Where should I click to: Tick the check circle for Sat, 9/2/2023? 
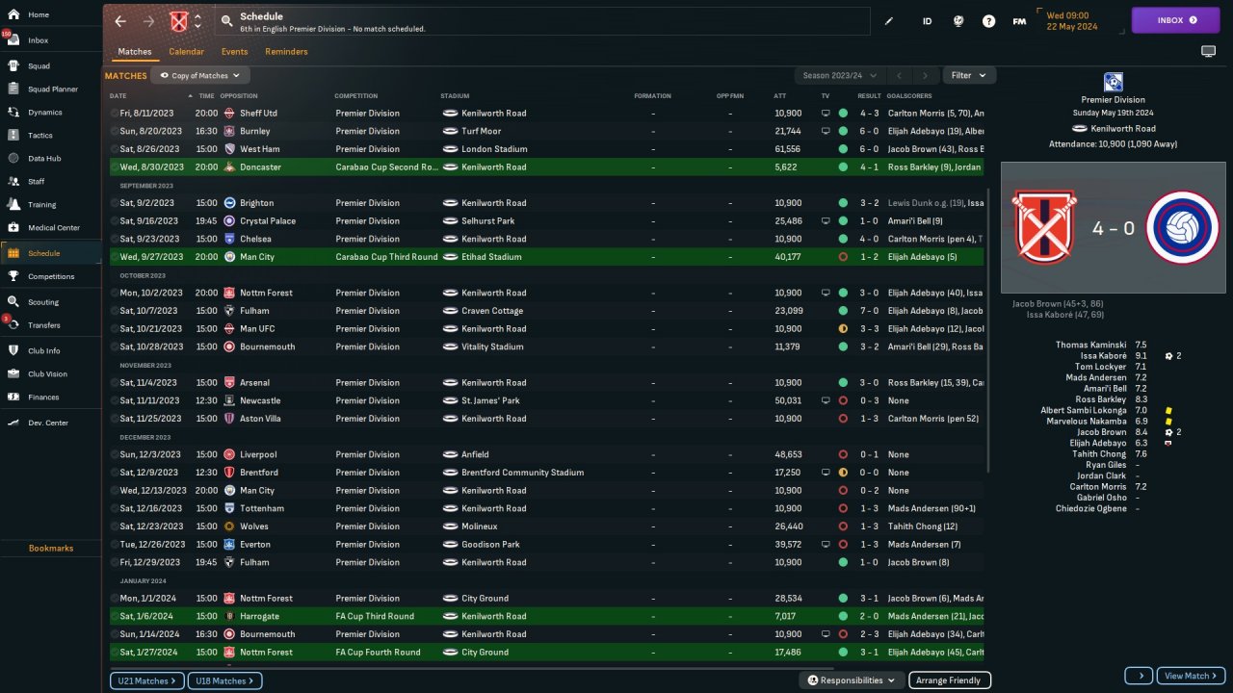pos(115,203)
